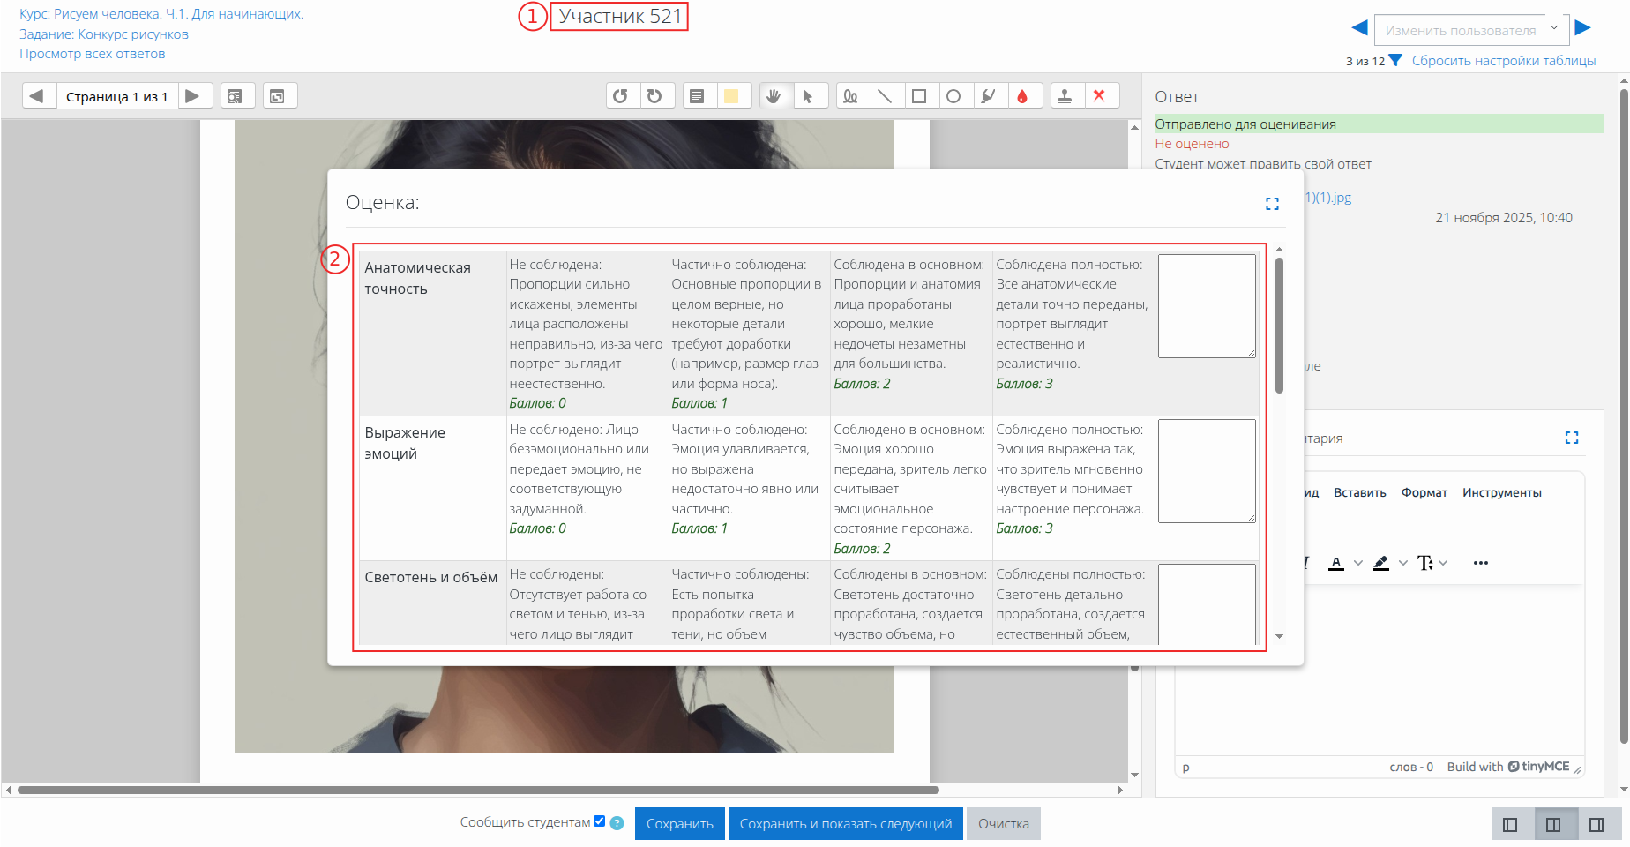Pick the stamp tool
This screenshot has width=1630, height=847.
coord(1065,96)
